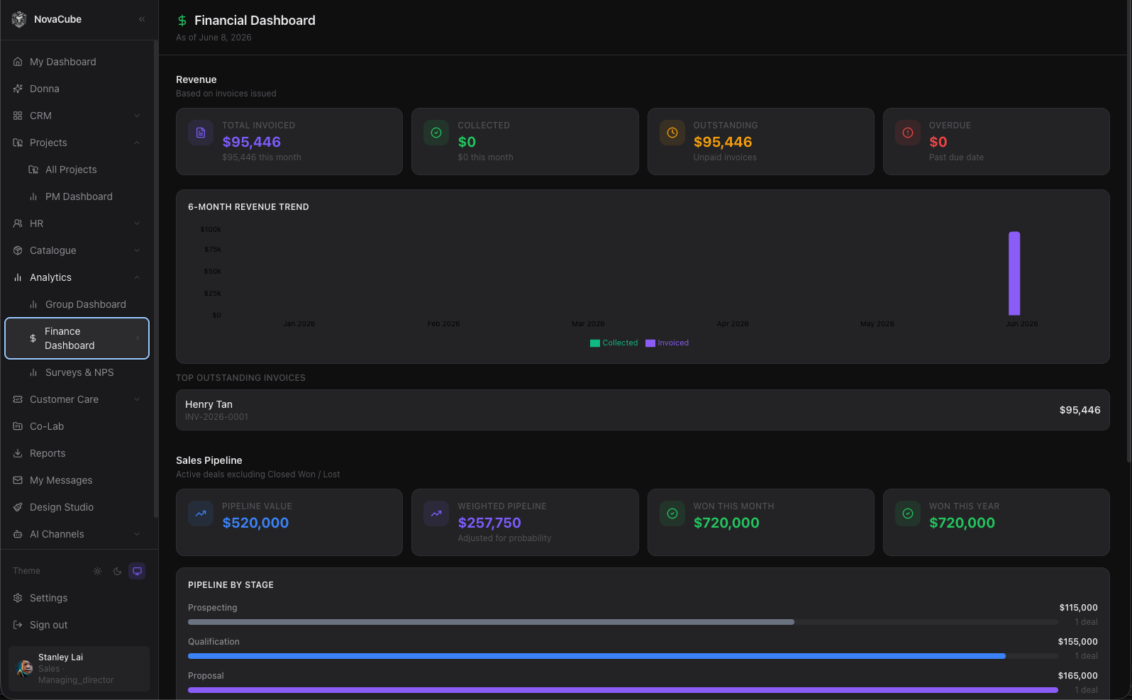Viewport: 1132px width, 700px height.
Task: Click the Overdue alert icon
Action: point(908,133)
